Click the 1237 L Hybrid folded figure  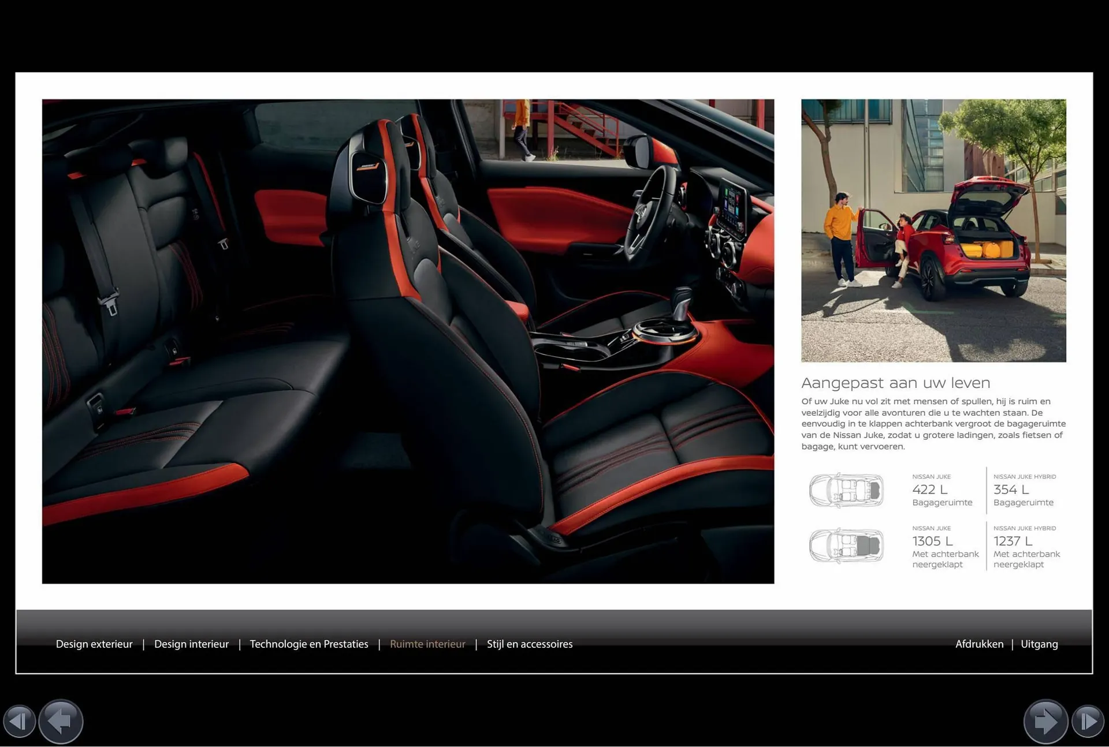tap(1013, 541)
